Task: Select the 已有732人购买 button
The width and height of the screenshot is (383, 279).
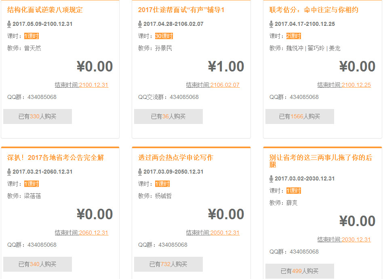Action: pyautogui.click(x=168, y=264)
